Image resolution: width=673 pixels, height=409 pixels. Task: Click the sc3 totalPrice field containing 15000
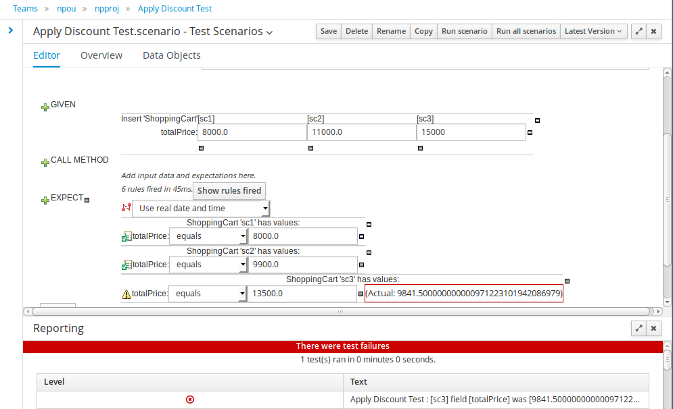(x=471, y=132)
